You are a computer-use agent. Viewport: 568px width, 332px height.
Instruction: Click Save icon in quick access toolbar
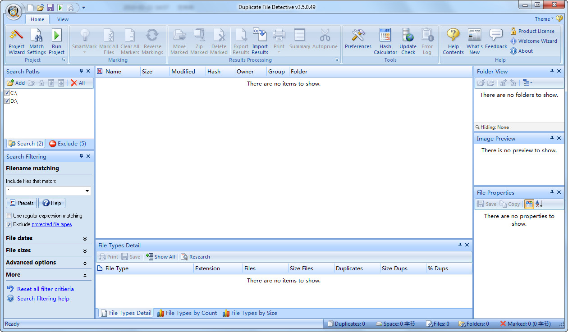[50, 8]
